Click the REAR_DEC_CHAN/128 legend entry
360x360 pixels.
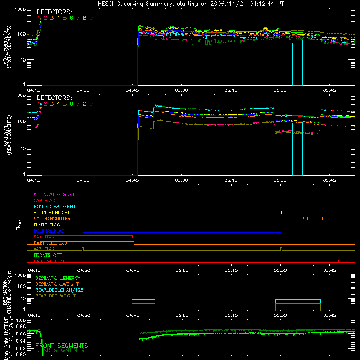59,290
